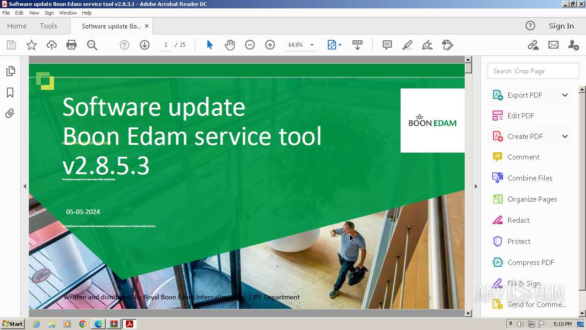Zoom out with the minus icon
Image resolution: width=586 pixels, height=330 pixels.
[250, 45]
